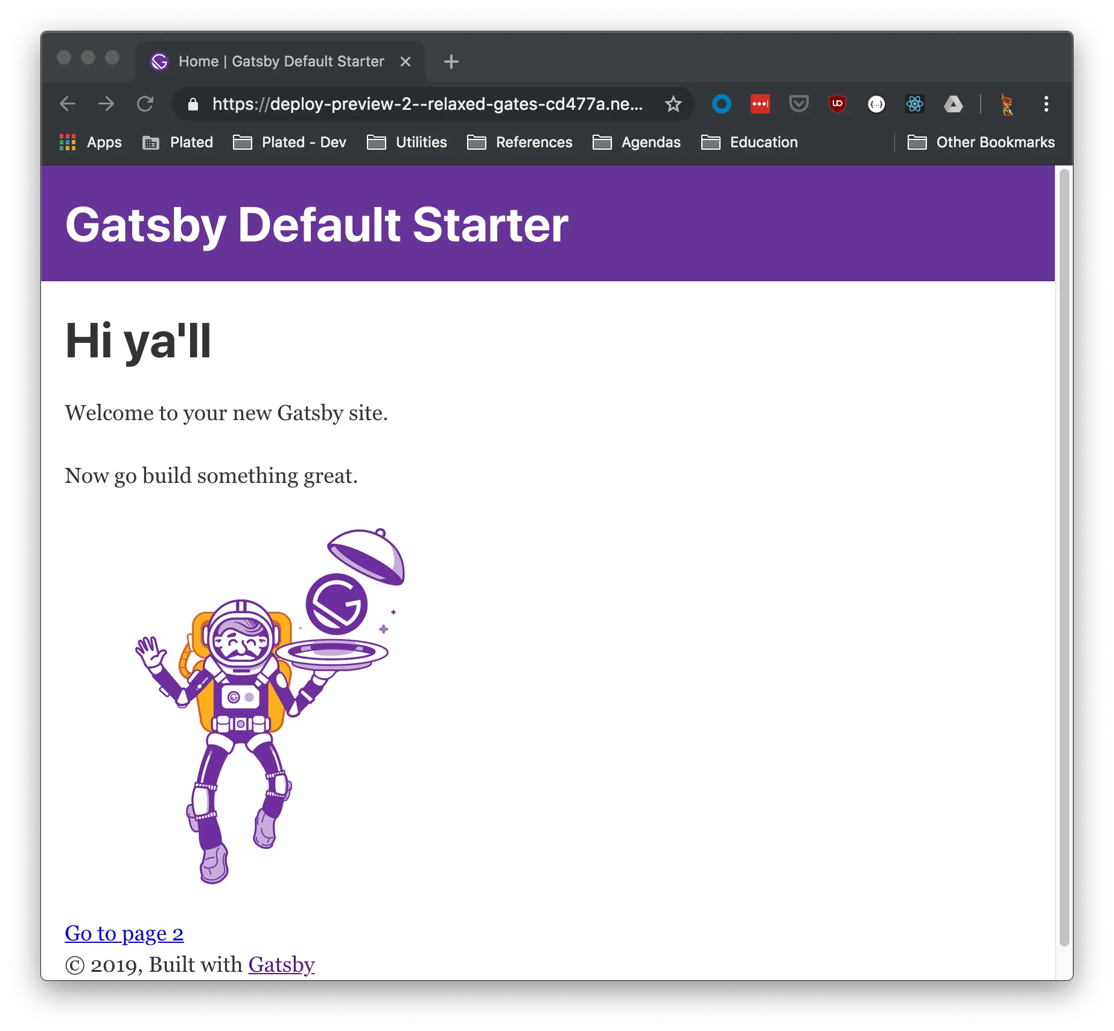1114x1031 pixels.
Task: Open the Chrome three-dot menu
Action: 1046,104
